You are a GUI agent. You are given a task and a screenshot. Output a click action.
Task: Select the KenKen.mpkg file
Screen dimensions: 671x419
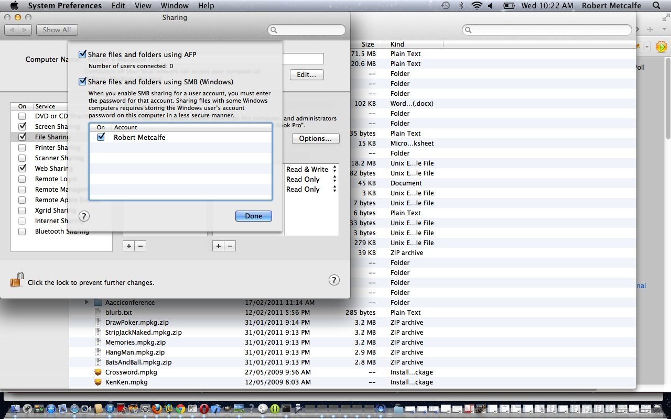point(126,382)
